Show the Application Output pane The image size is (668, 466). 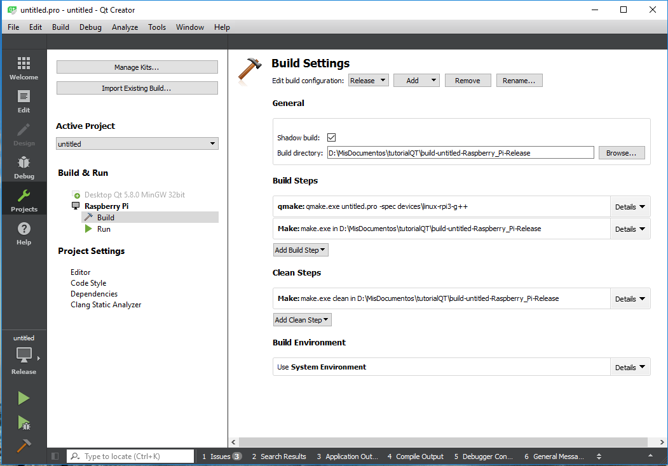pos(348,456)
